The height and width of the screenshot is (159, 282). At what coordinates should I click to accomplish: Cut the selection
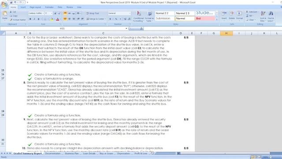pos(13,12)
